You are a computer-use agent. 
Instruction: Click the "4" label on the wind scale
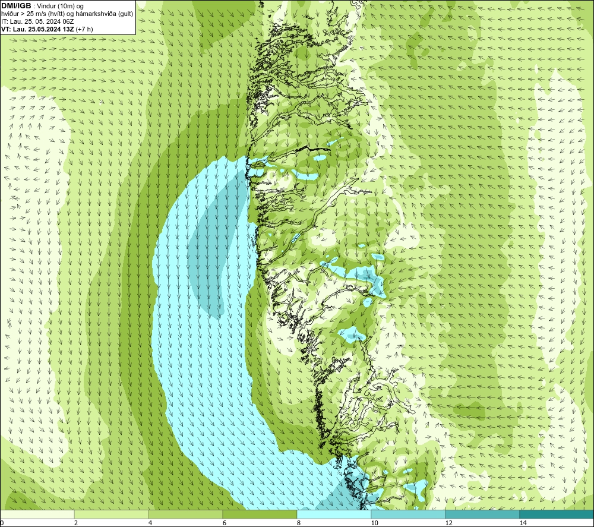(150, 523)
